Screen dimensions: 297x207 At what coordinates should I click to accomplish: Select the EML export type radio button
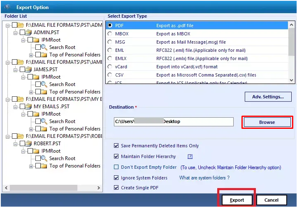(110, 50)
